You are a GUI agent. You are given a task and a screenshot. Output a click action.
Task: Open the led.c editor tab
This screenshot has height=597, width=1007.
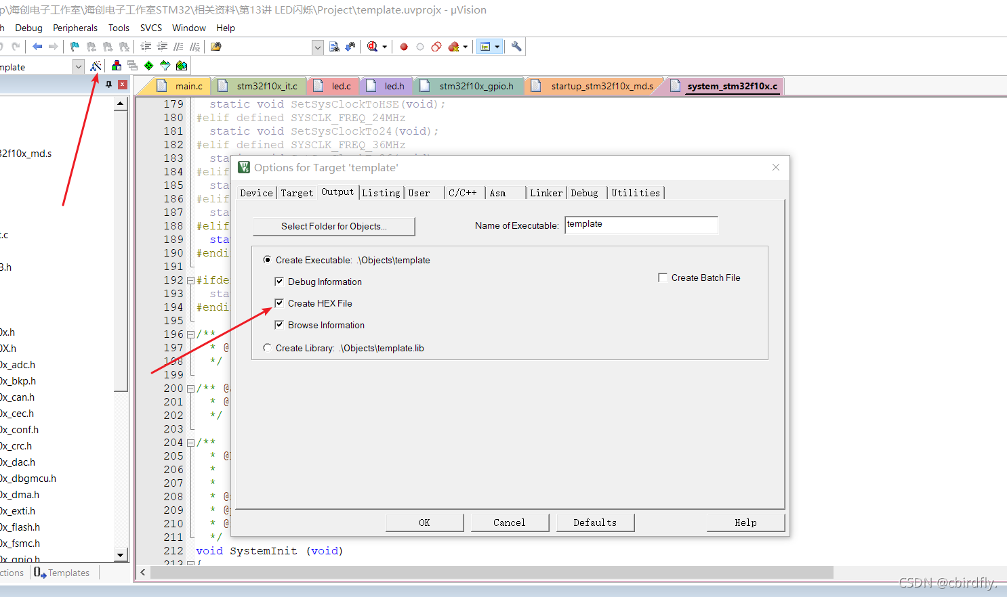click(333, 86)
